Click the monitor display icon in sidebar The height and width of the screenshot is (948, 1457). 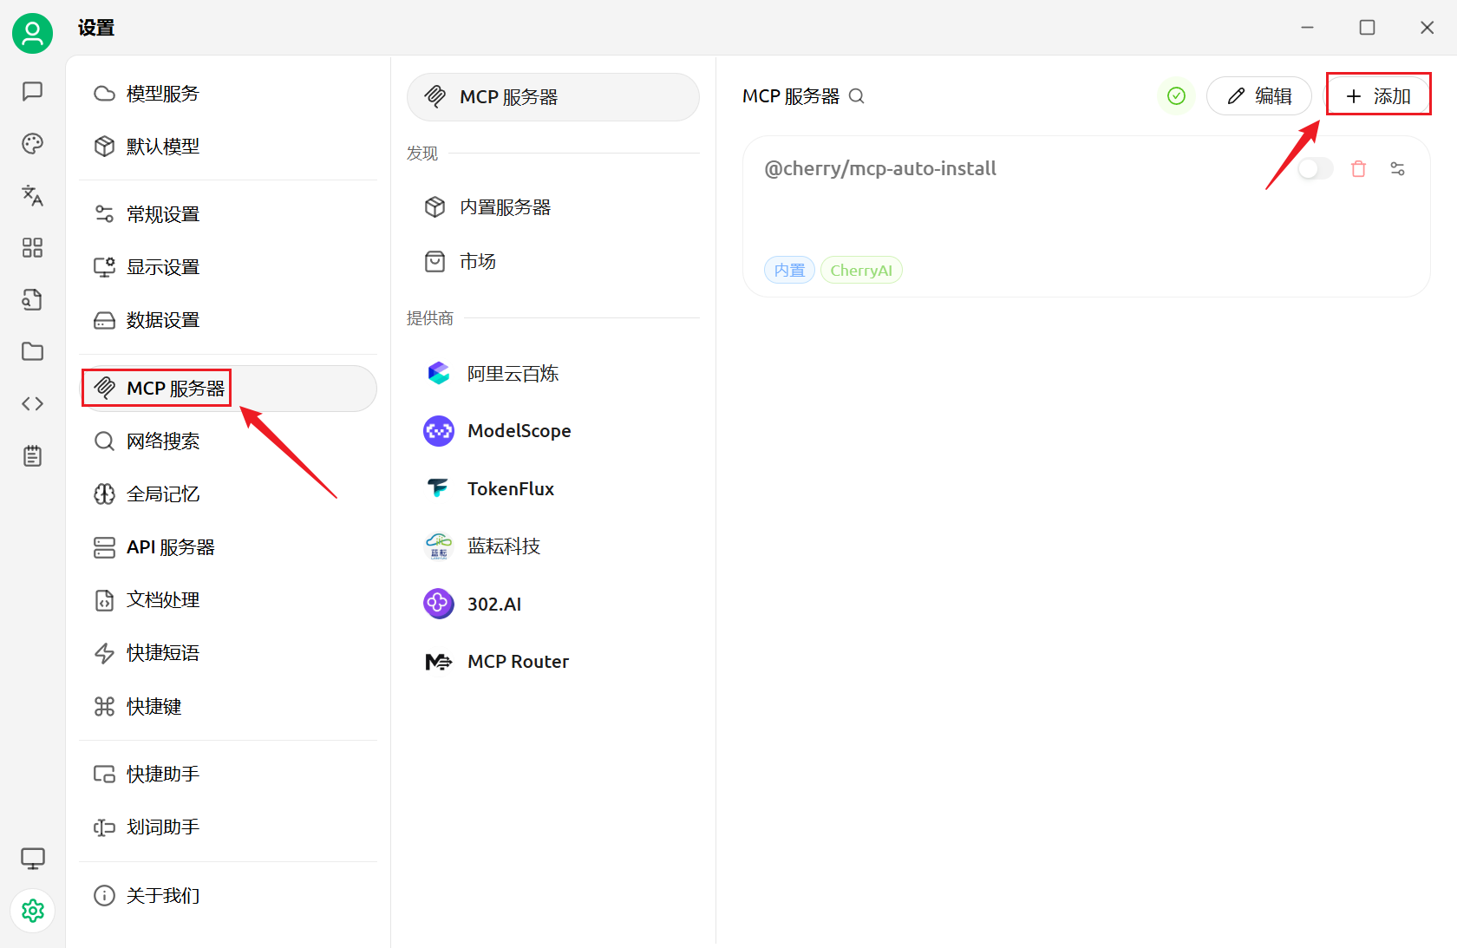click(32, 859)
